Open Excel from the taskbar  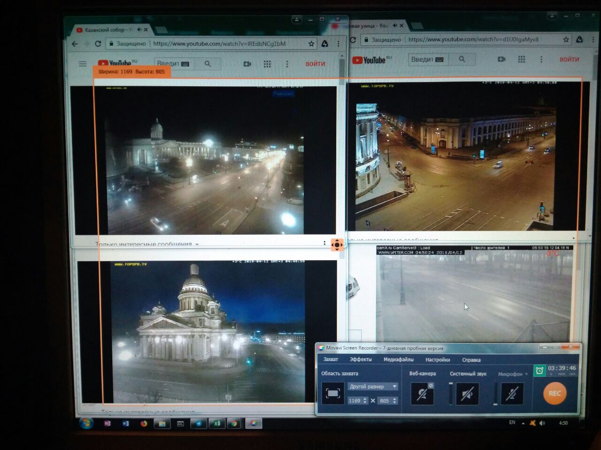click(216, 423)
